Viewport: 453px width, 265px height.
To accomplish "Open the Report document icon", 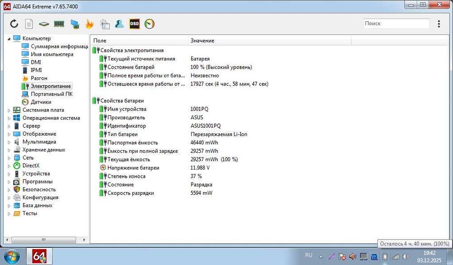I will [x=29, y=24].
